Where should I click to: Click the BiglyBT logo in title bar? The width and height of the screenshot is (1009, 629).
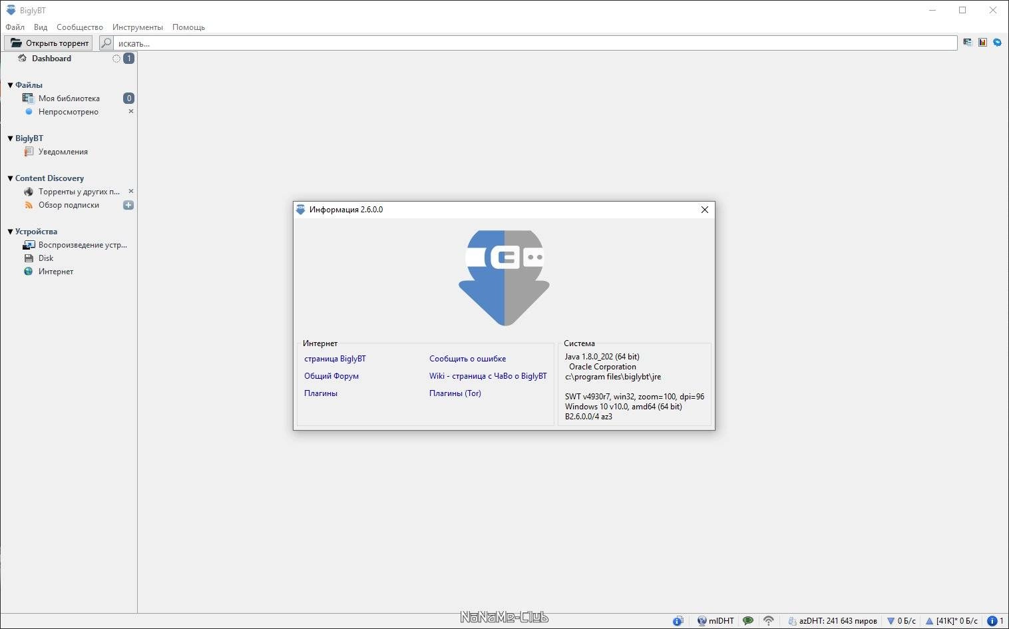[11, 10]
